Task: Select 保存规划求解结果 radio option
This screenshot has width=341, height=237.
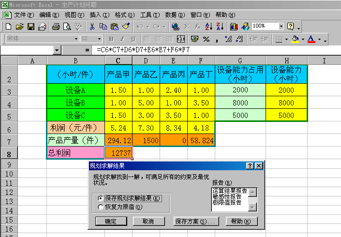Action: pyautogui.click(x=100, y=198)
